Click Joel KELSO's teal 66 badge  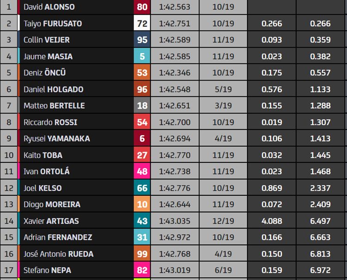click(x=142, y=188)
